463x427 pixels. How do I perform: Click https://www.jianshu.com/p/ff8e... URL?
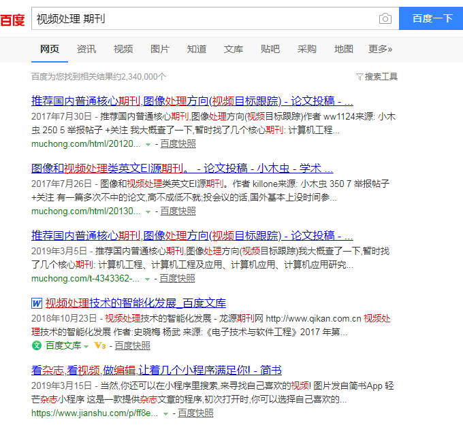[x=95, y=413]
